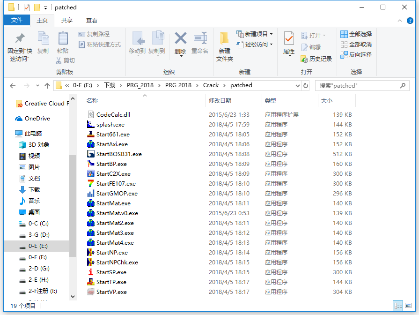Switch to Details view icon in status bar
The height and width of the screenshot is (315, 419).
point(398,306)
